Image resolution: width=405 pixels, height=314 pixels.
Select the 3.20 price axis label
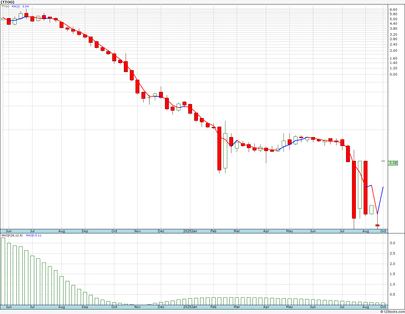click(x=393, y=34)
